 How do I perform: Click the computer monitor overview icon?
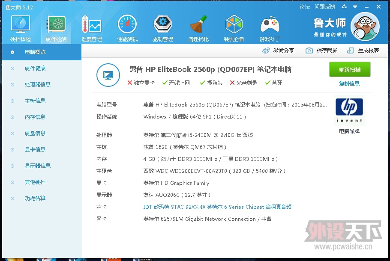(x=108, y=75)
